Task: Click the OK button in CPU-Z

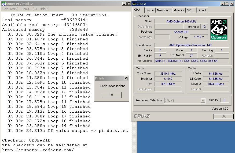Action: (223, 116)
